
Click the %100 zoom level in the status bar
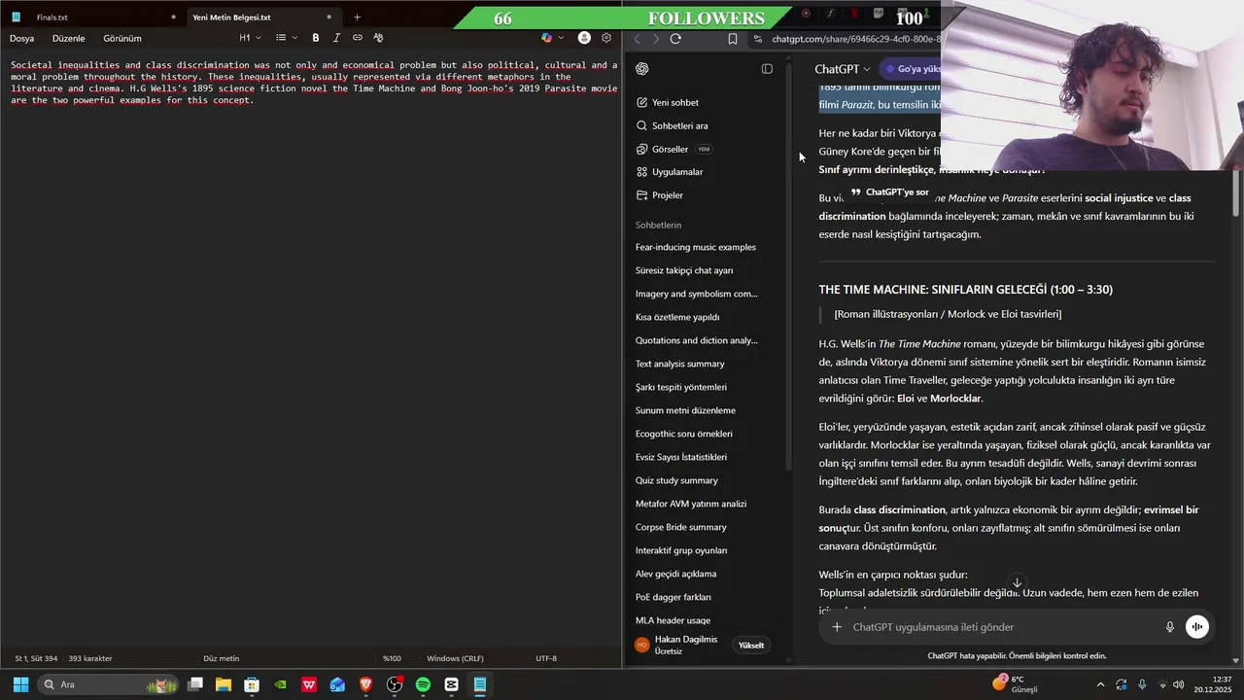[x=392, y=658]
